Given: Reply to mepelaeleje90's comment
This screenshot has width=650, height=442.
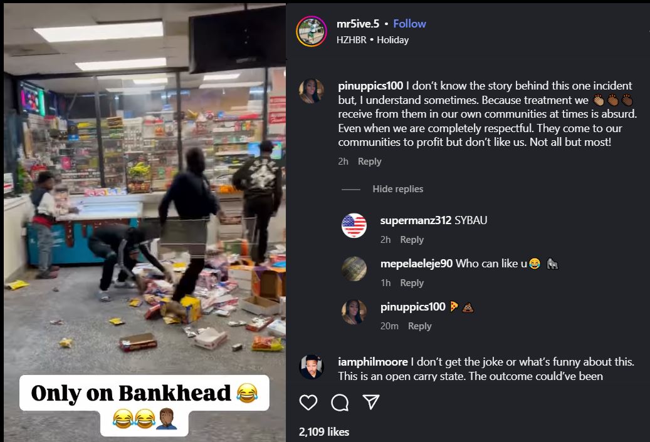Looking at the screenshot, I should point(412,282).
